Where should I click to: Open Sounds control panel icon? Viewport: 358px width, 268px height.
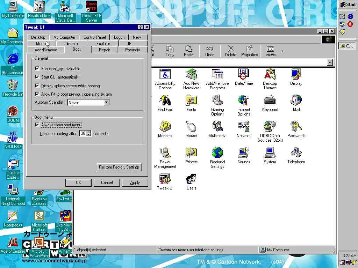(x=244, y=156)
